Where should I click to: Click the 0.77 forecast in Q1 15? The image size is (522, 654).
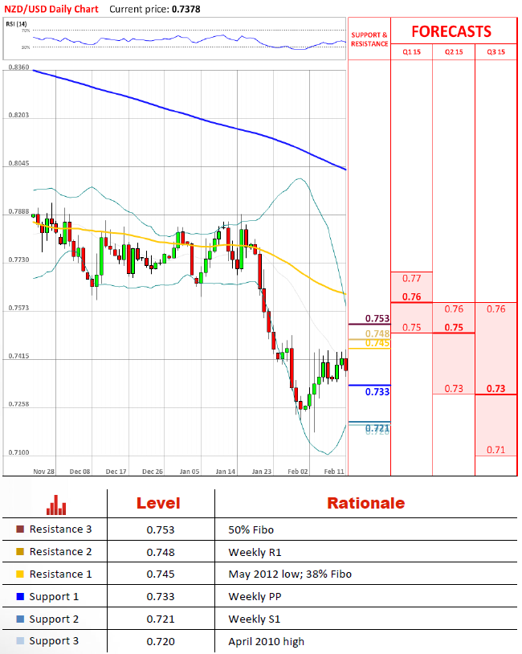(411, 279)
